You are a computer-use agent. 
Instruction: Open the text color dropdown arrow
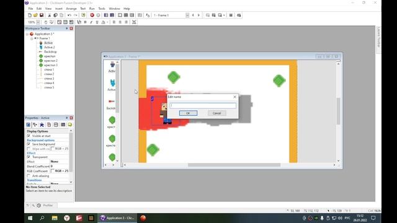pyautogui.click(x=107, y=22)
